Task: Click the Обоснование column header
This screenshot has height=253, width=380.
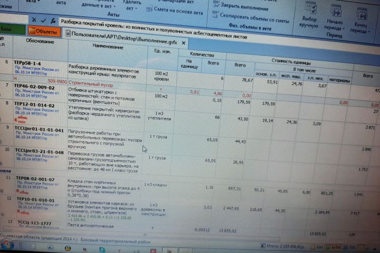Action: click(40, 42)
